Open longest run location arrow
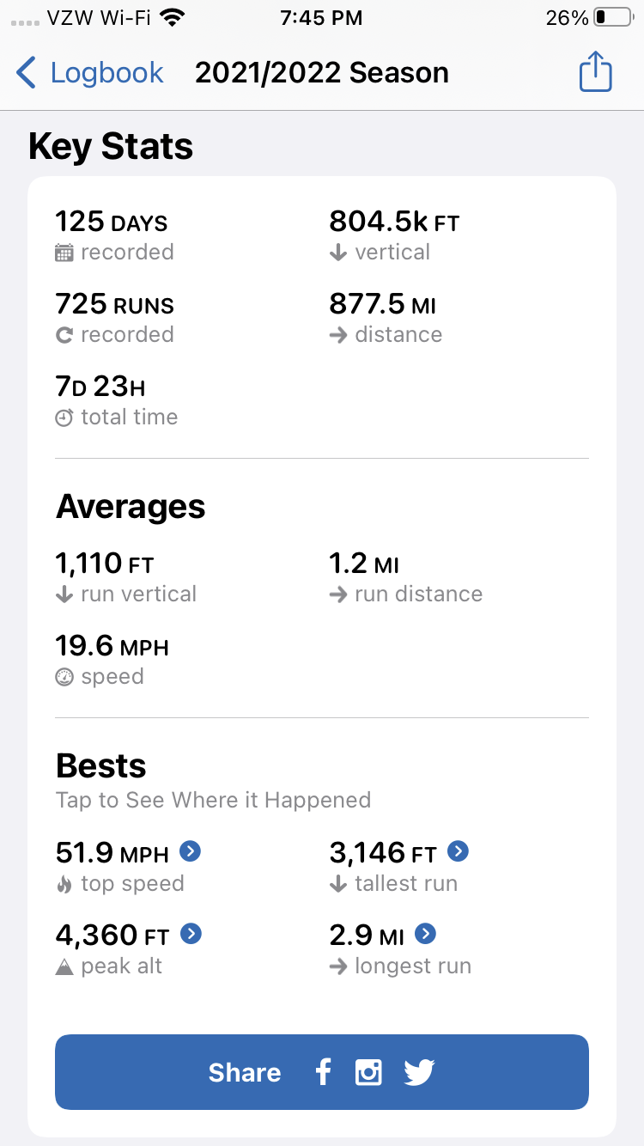The height and width of the screenshot is (1146, 644). click(425, 934)
